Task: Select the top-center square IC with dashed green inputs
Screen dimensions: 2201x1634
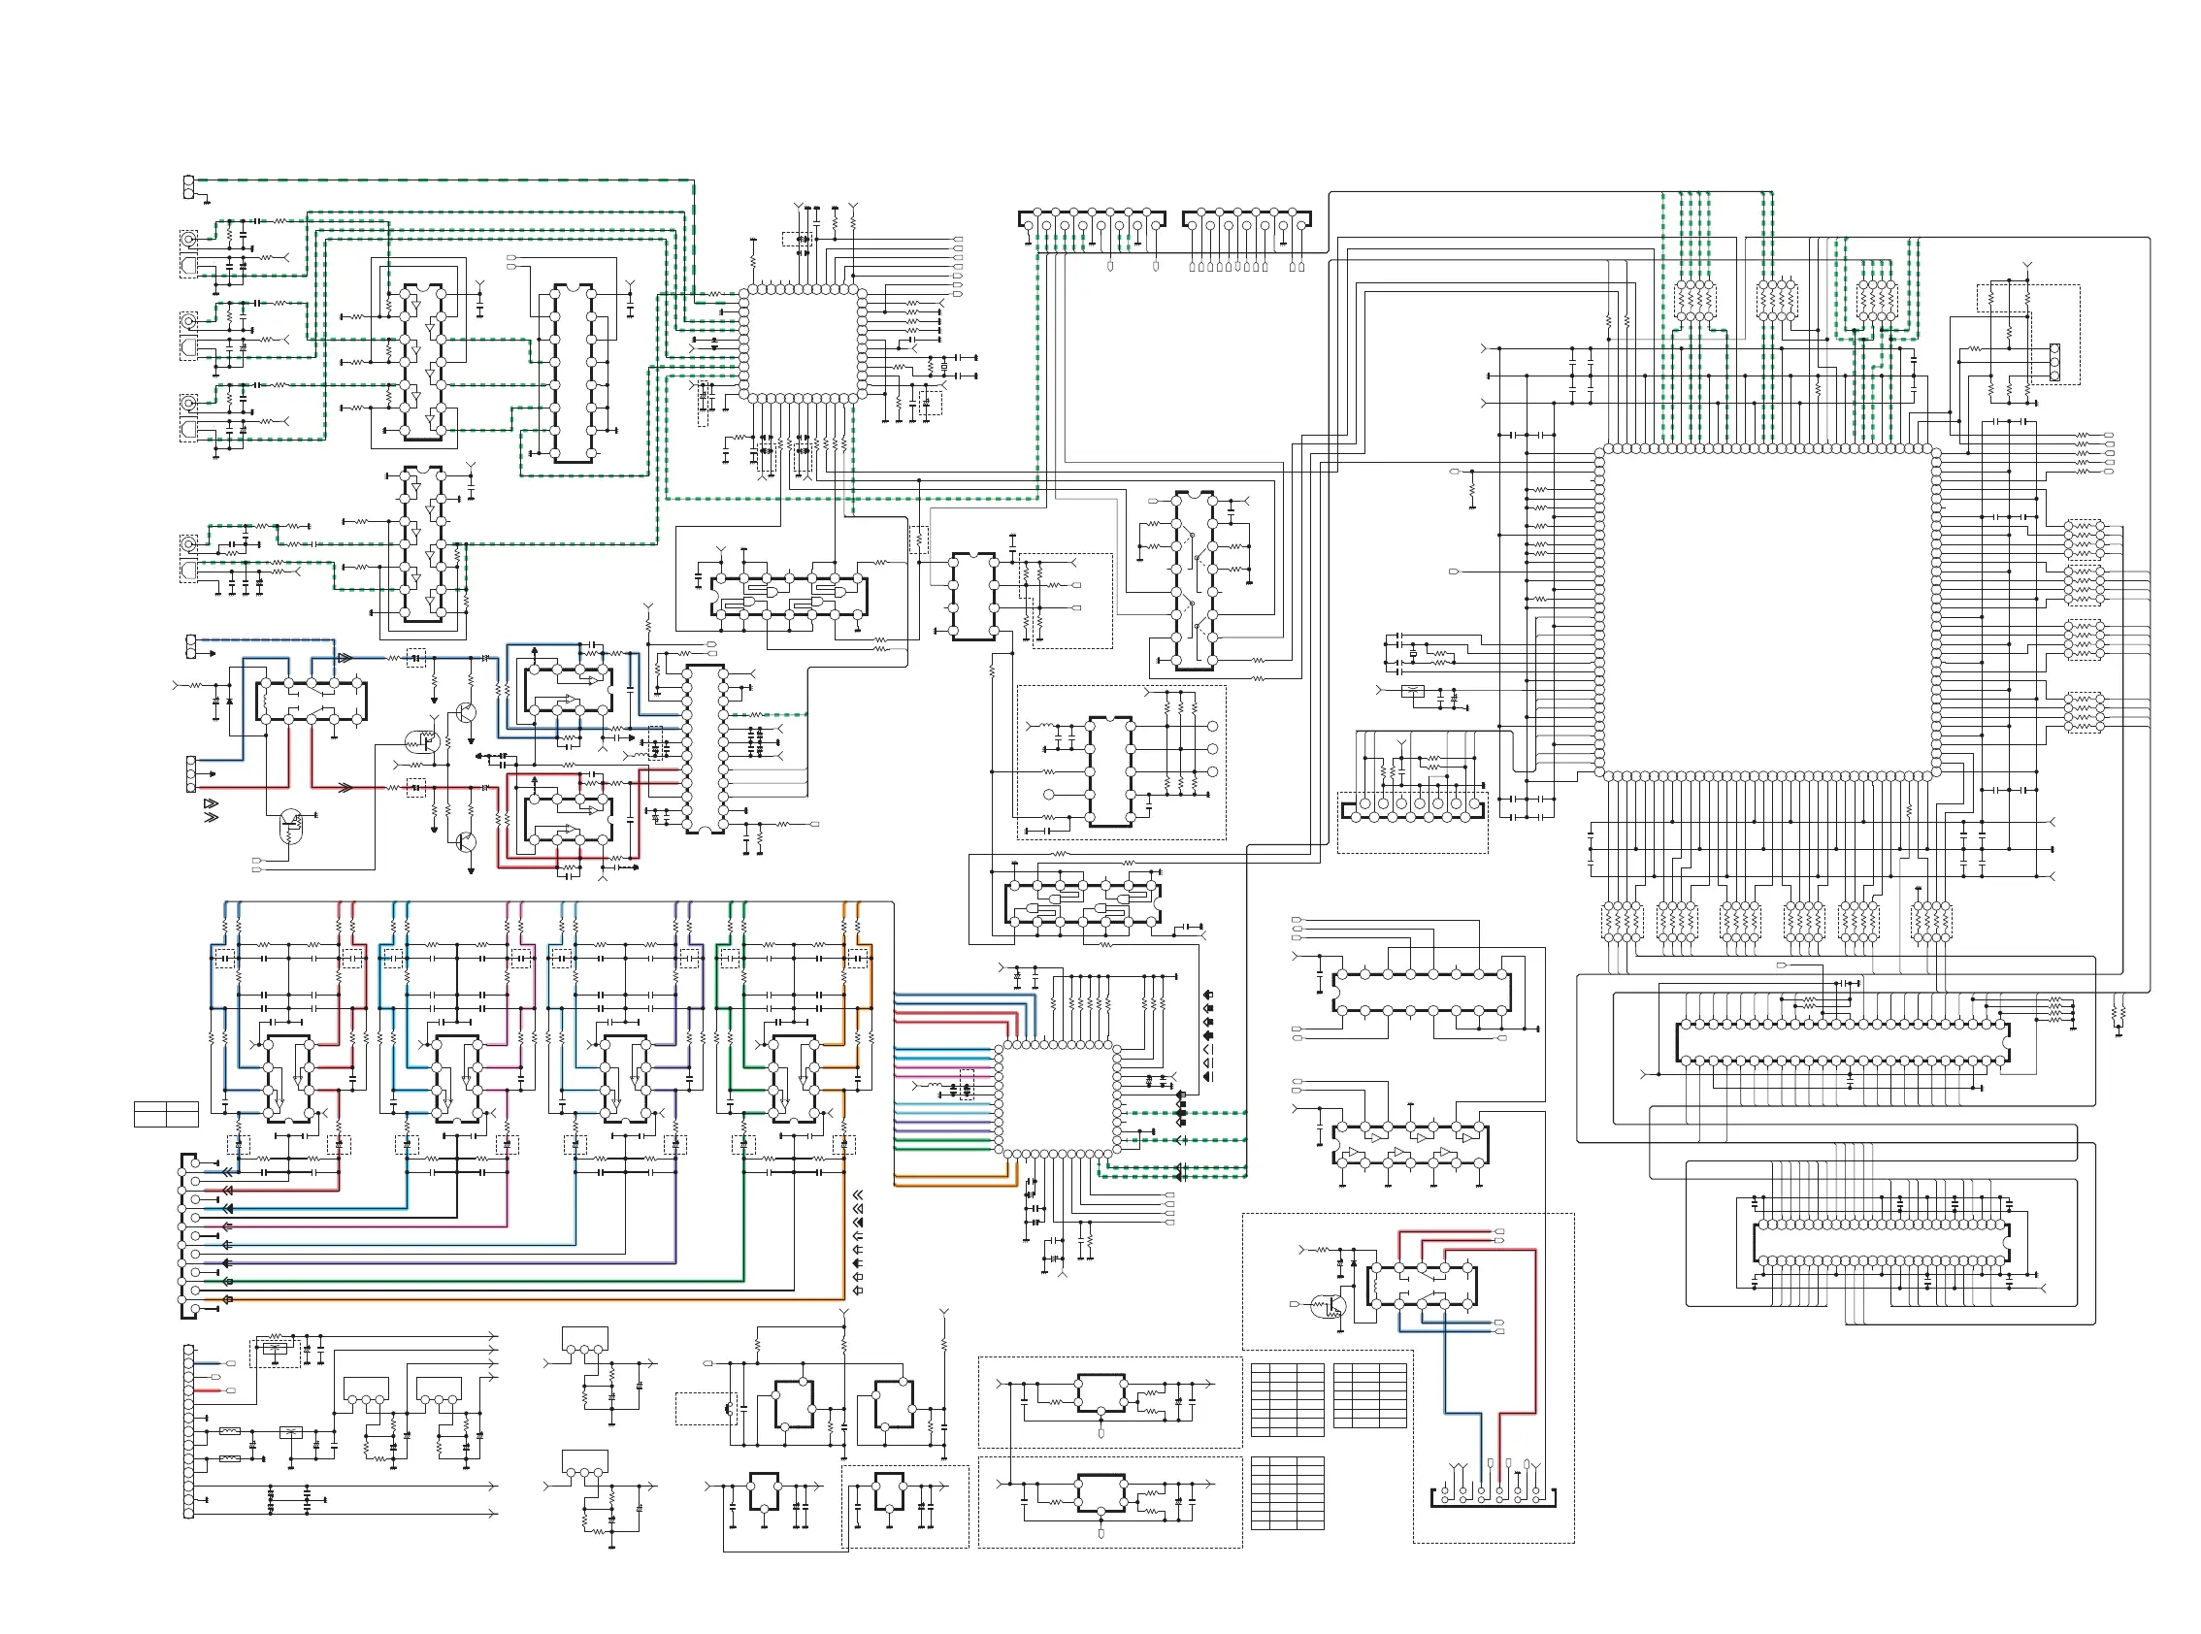Action: coord(803,343)
